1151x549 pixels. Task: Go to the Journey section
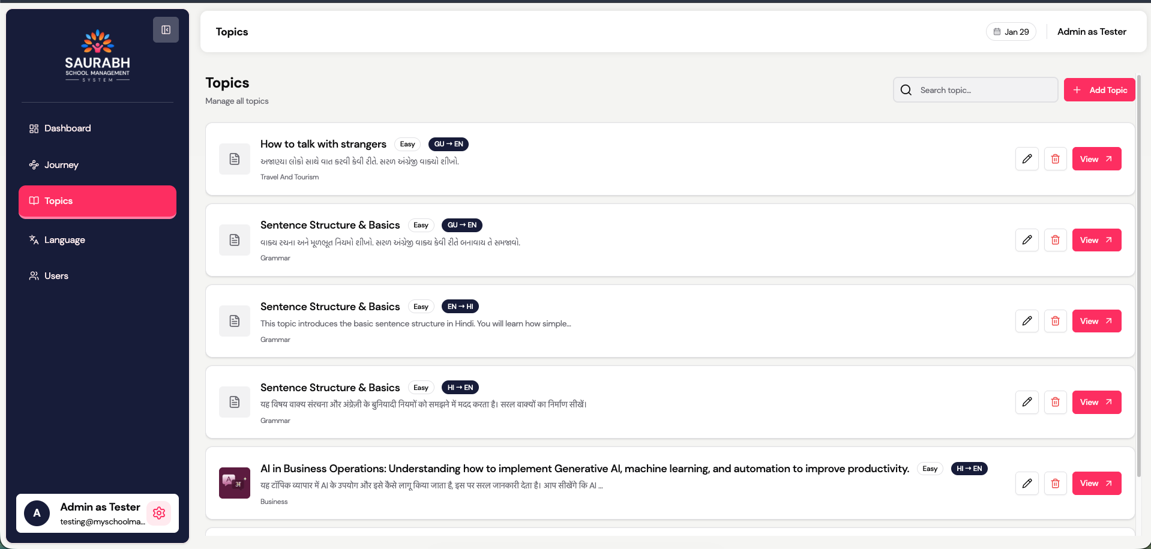pos(61,165)
